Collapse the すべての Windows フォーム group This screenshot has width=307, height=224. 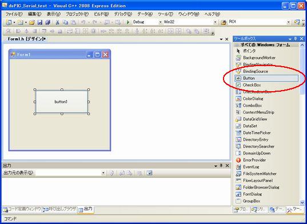point(237,45)
